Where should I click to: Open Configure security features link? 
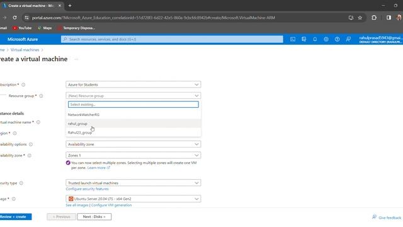coord(87,189)
